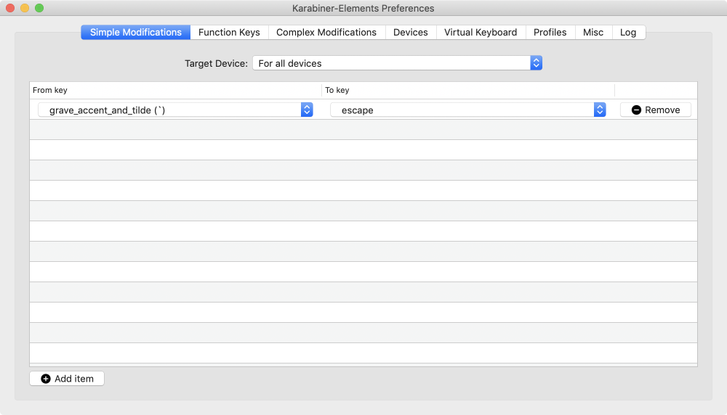
Task: Open the grave_accent_and_tilde From key dropdown
Action: [175, 110]
